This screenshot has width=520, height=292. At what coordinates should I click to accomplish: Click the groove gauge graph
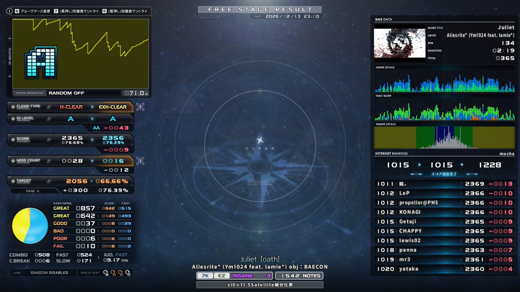point(81,54)
